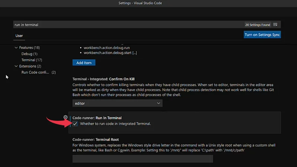297x167 pixels.
Task: Open the Confirm On Kill 'editor' dropdown
Action: [117, 103]
